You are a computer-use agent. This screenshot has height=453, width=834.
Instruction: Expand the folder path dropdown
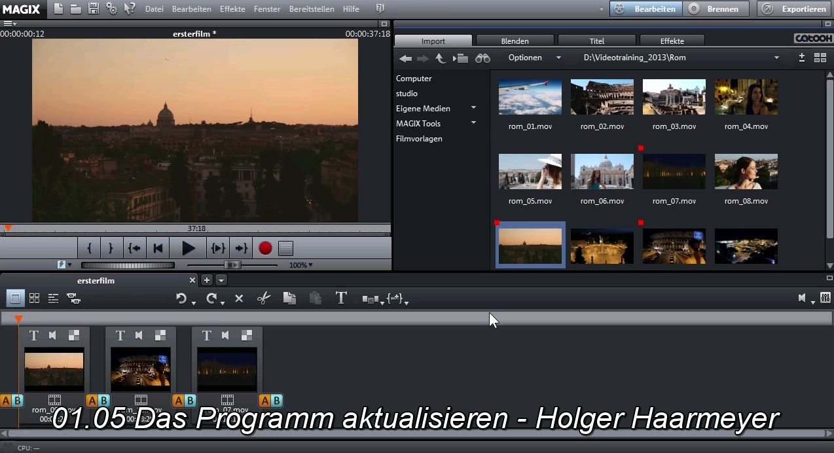[x=776, y=58]
